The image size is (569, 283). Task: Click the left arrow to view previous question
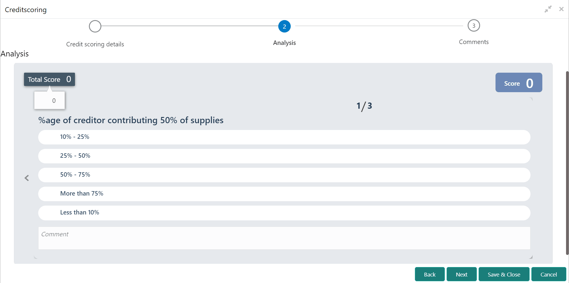coord(27,178)
